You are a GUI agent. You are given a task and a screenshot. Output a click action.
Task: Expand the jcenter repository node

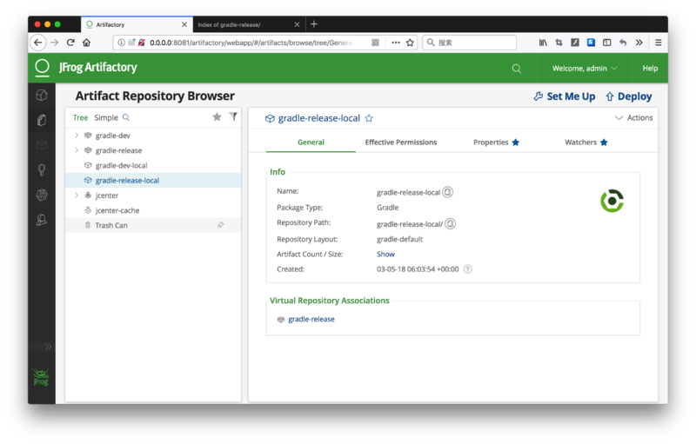[77, 195]
